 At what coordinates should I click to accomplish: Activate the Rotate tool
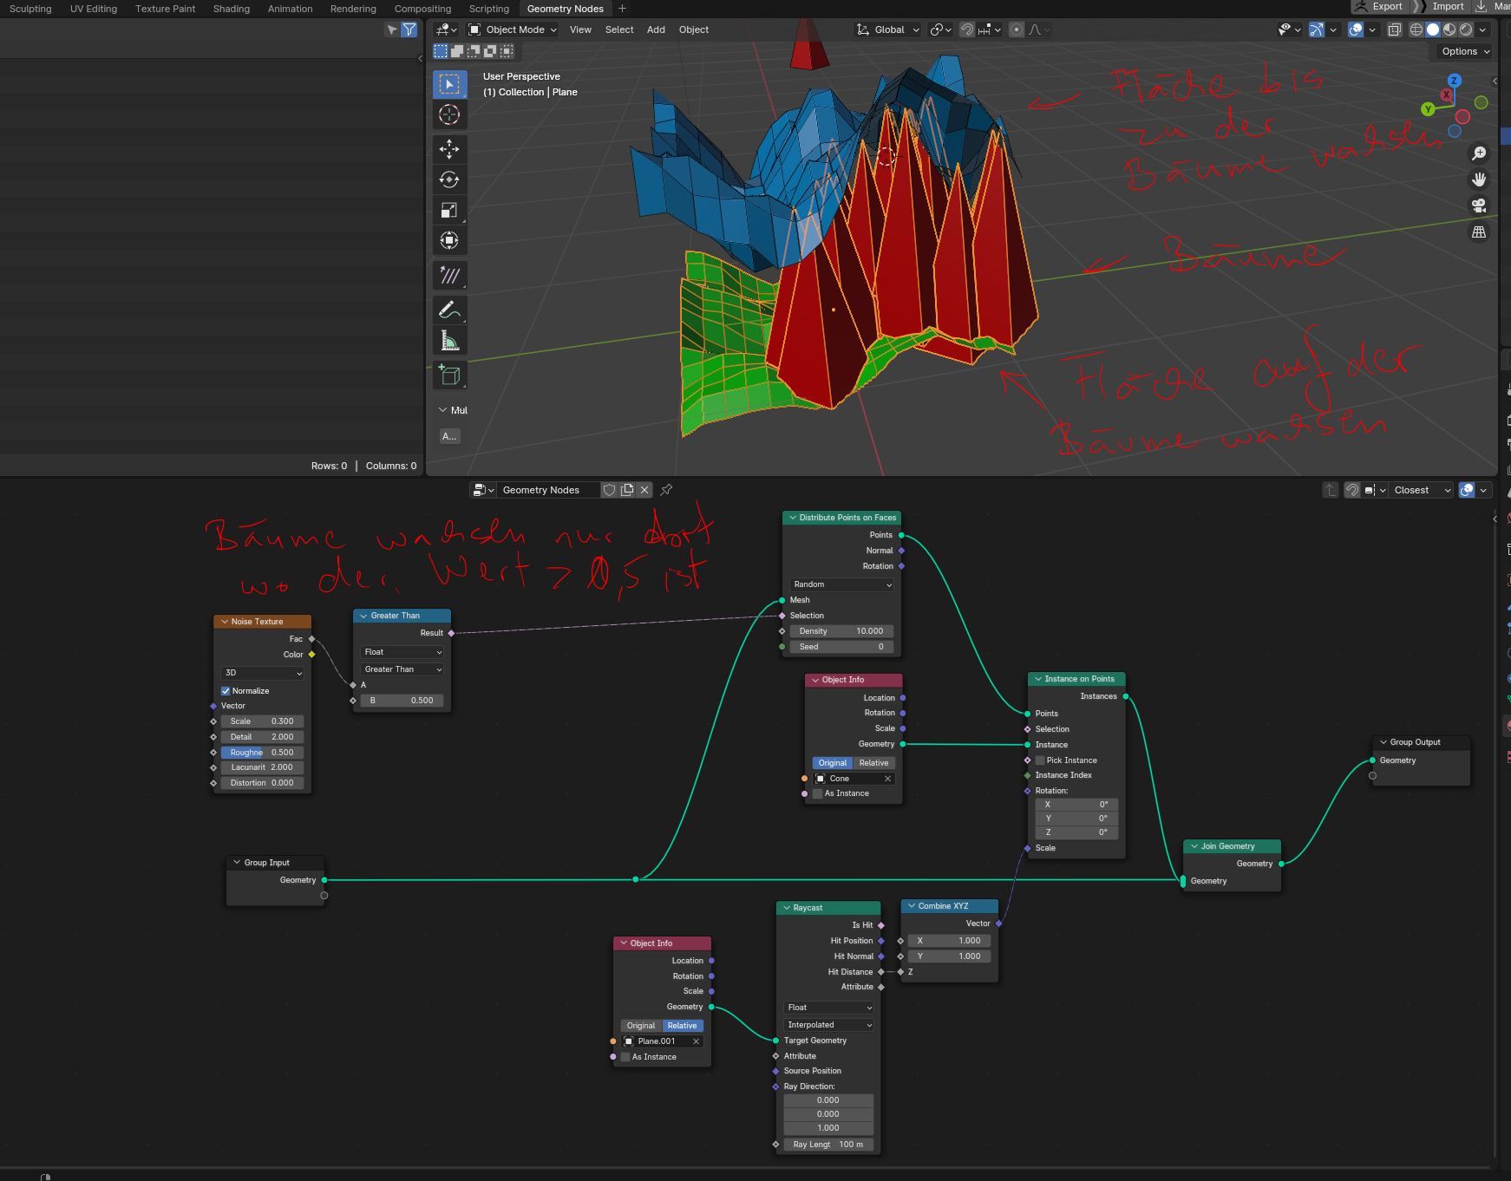coord(449,179)
